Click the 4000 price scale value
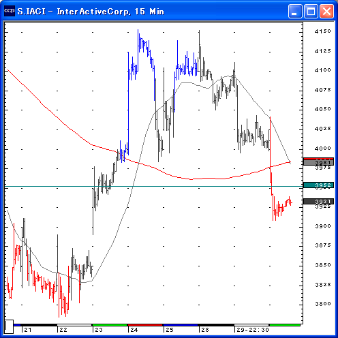 (322, 149)
